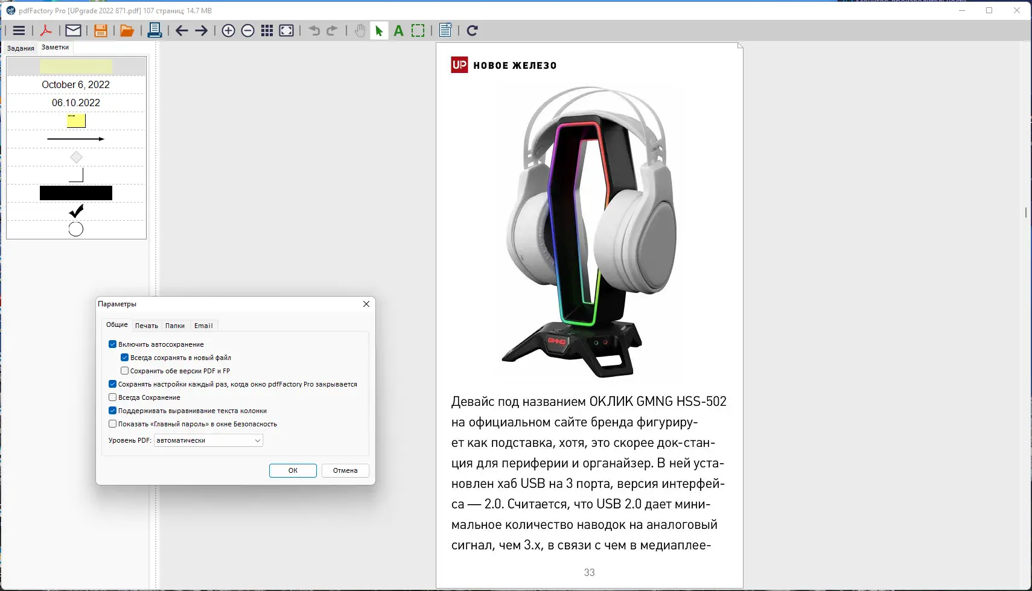
Task: Select the green arrow pointer tool
Action: click(x=379, y=31)
